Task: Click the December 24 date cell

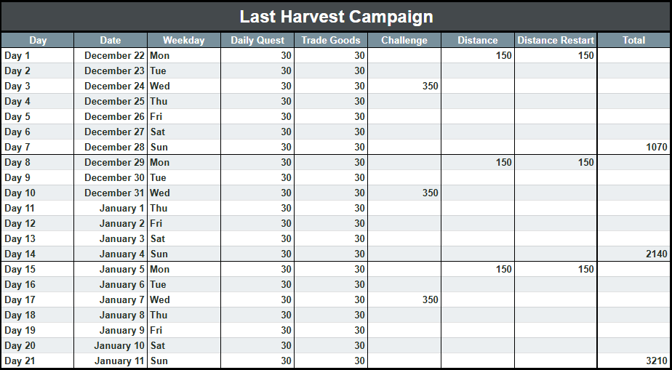Action: pyautogui.click(x=114, y=86)
